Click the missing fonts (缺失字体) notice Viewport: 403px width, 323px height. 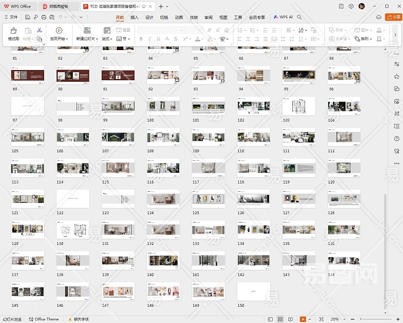coord(79,319)
